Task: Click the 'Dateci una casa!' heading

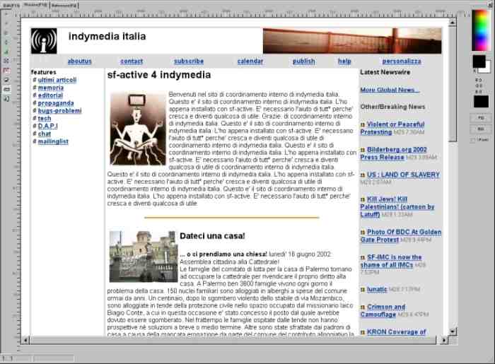Action: tap(212, 236)
